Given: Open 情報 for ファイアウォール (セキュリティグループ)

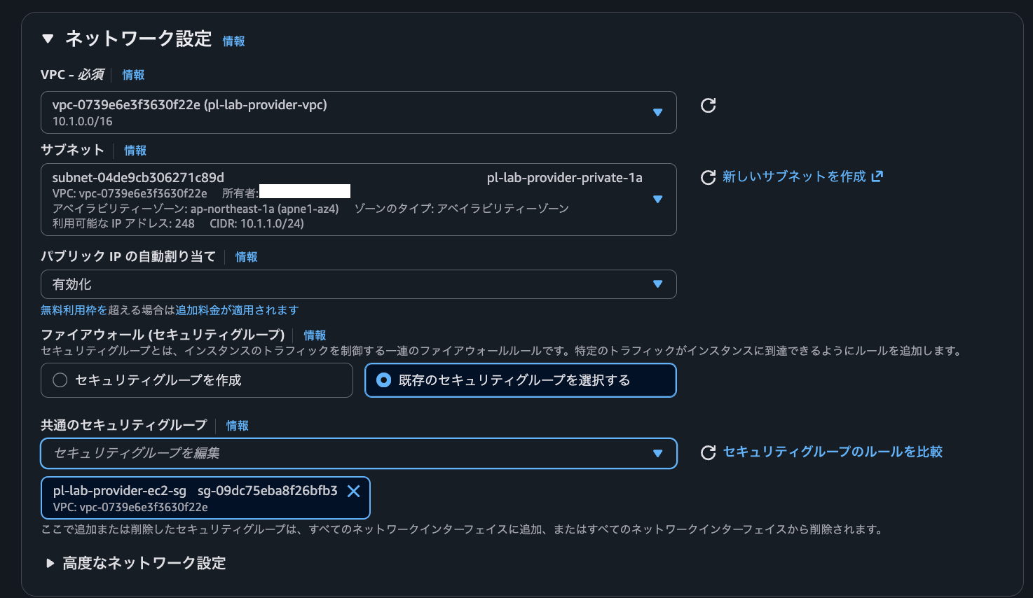Looking at the screenshot, I should (x=315, y=335).
